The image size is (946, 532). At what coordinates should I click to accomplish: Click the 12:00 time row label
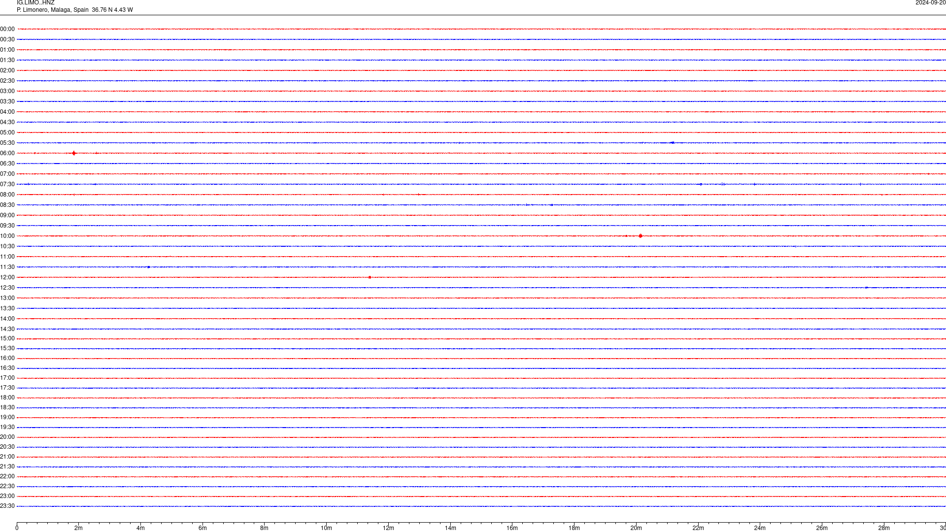[7, 277]
